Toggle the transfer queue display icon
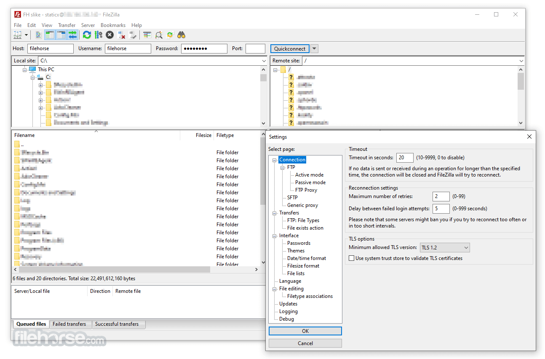Image resolution: width=545 pixels, height=359 pixels. pos(72,35)
